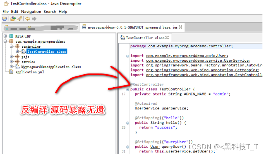
Task: Close the TestController.class editor tab
Action: (167, 38)
